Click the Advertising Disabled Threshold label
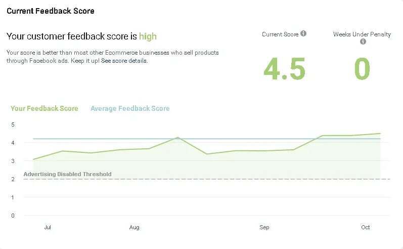The width and height of the screenshot is (403, 249). (68, 174)
